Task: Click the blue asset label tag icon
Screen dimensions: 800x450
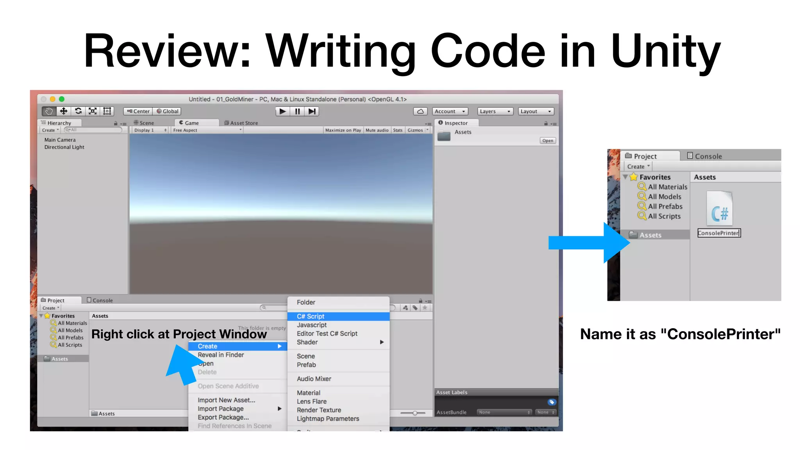Action: (552, 402)
